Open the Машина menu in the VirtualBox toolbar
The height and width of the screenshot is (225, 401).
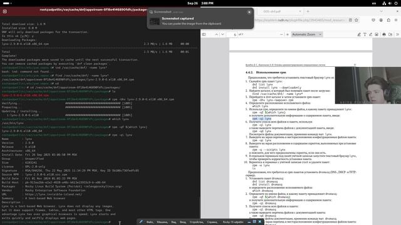(162, 222)
